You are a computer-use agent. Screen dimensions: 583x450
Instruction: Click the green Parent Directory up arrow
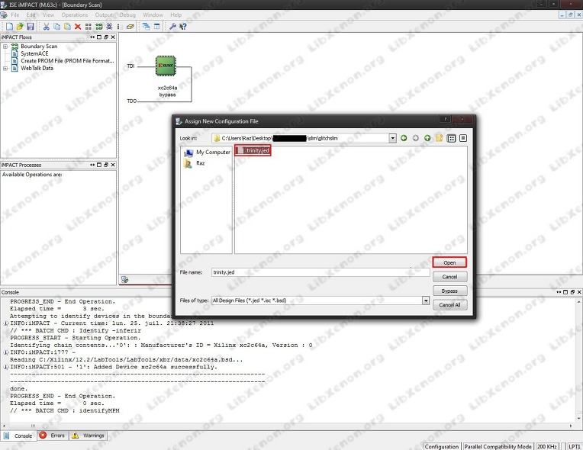click(x=427, y=138)
